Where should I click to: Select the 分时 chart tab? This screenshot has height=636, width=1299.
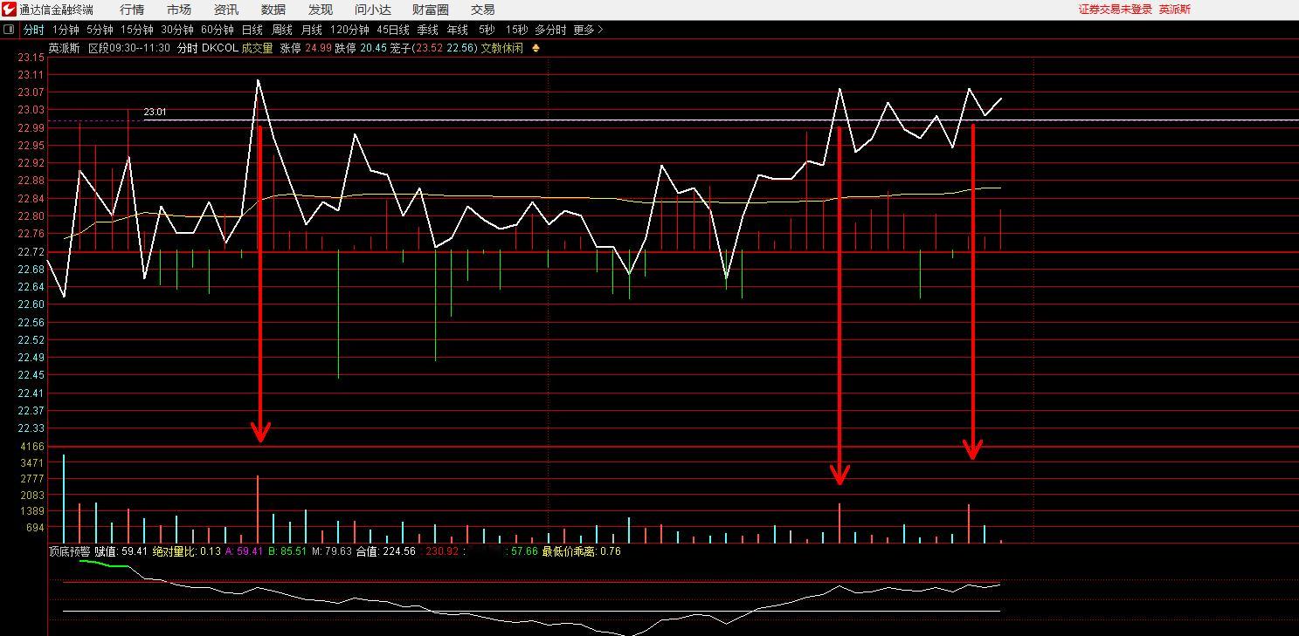(x=33, y=30)
